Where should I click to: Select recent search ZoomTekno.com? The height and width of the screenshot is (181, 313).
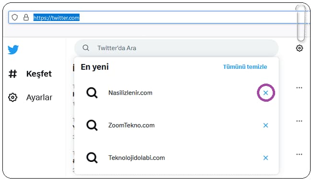131,125
